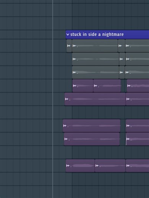Open menu icon of rightmost clip on second purple track
The width and height of the screenshot is (149, 198).
(x=128, y=99)
